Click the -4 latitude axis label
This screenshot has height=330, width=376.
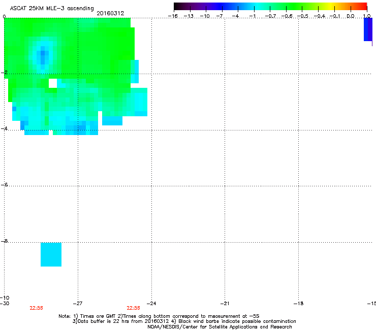(x=4, y=128)
